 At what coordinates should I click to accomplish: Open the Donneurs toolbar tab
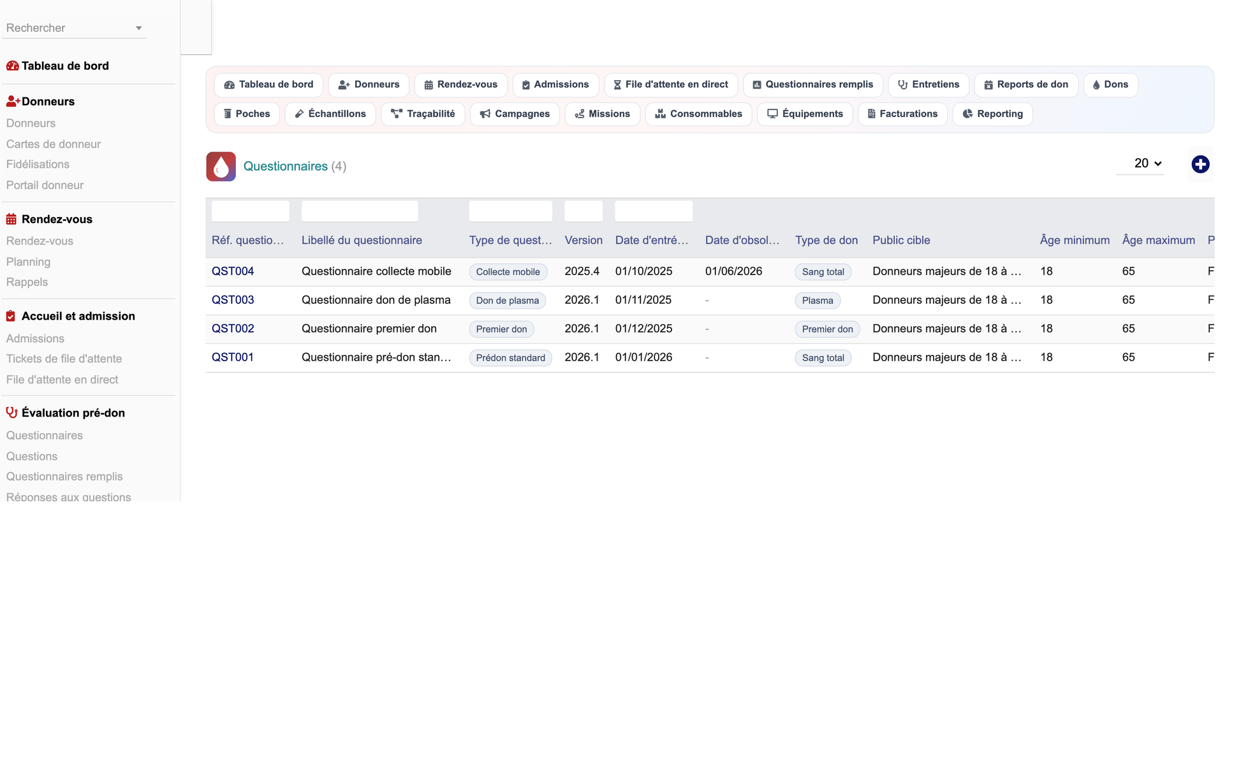tap(369, 85)
